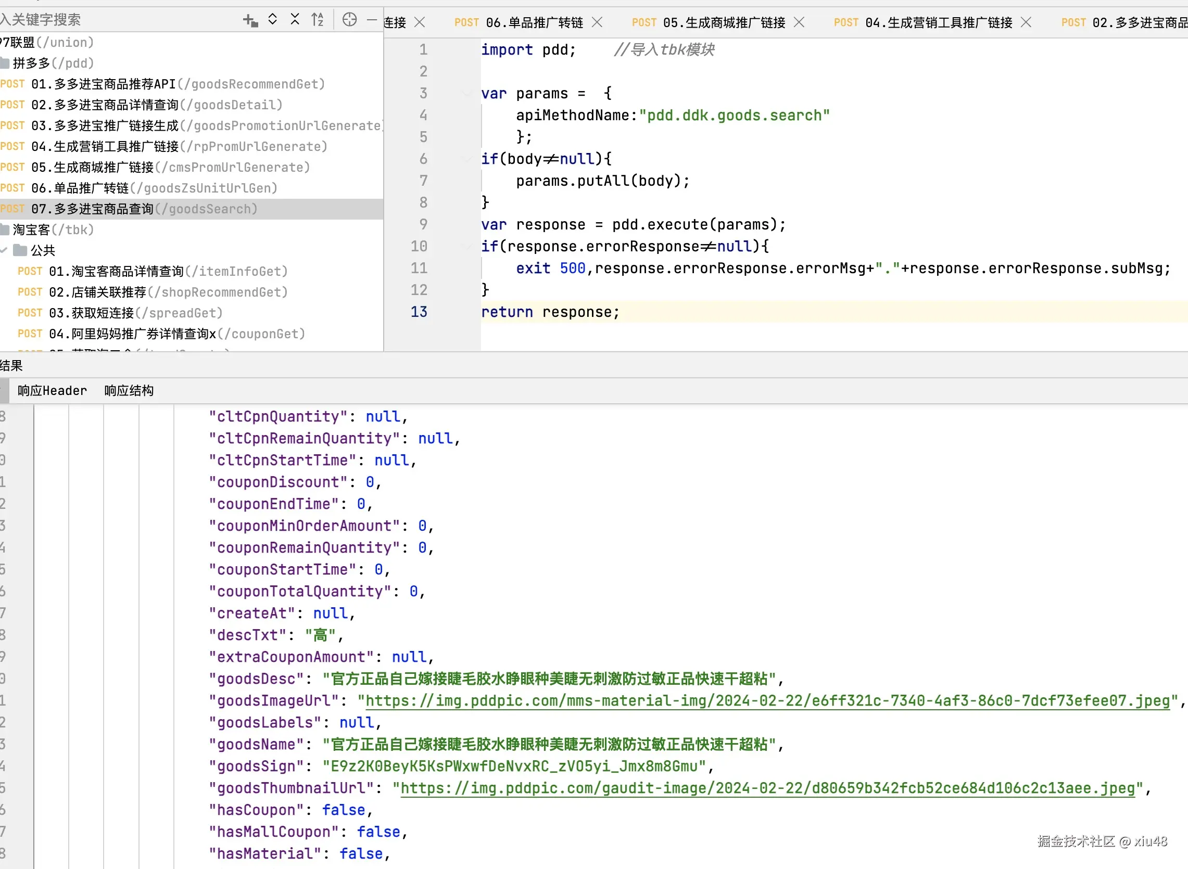
Task: Toggle code fold at line 3
Action: point(466,94)
